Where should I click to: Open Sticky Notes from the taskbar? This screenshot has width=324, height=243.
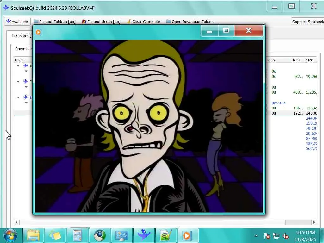pyautogui.click(x=55, y=235)
